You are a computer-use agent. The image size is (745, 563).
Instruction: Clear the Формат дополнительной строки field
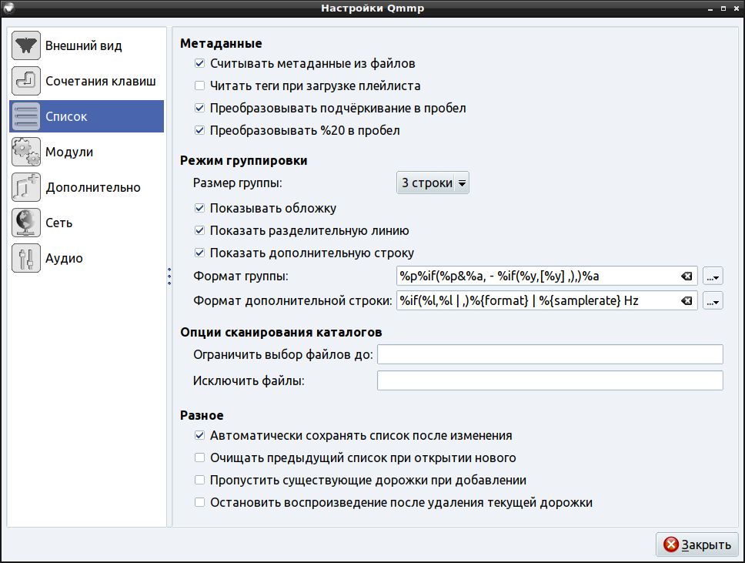687,300
